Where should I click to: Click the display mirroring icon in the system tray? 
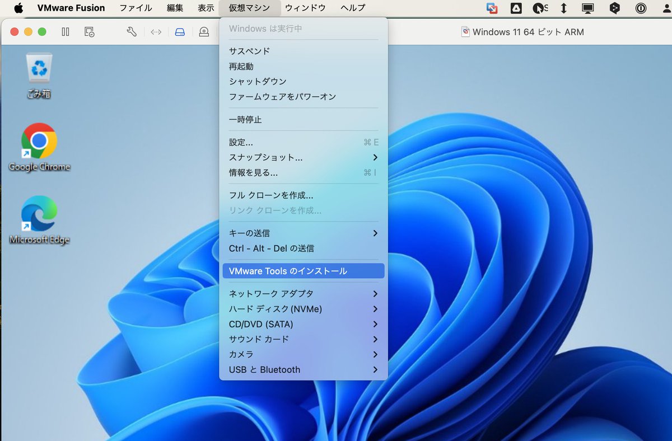pos(587,8)
